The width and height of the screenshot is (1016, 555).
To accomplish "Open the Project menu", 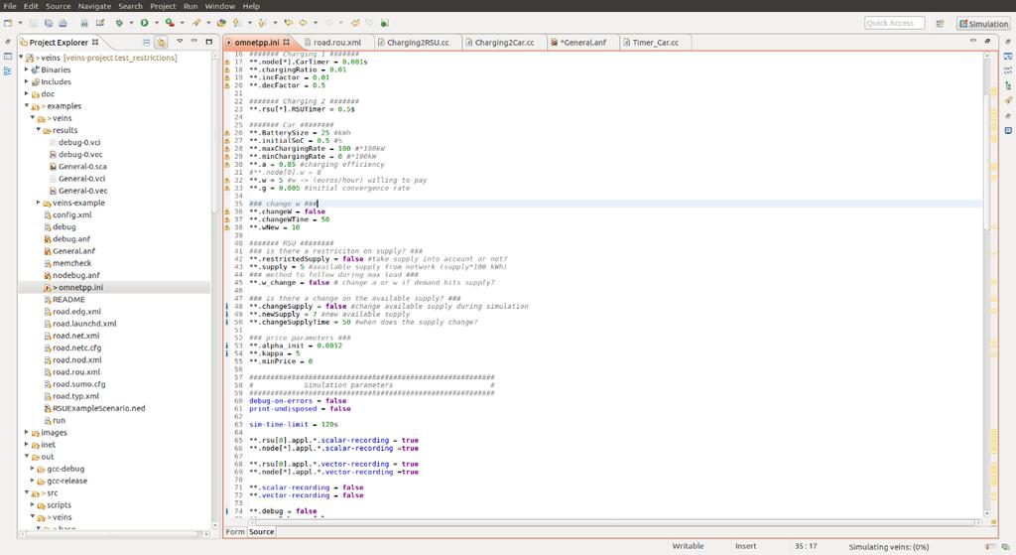I will [x=163, y=6].
